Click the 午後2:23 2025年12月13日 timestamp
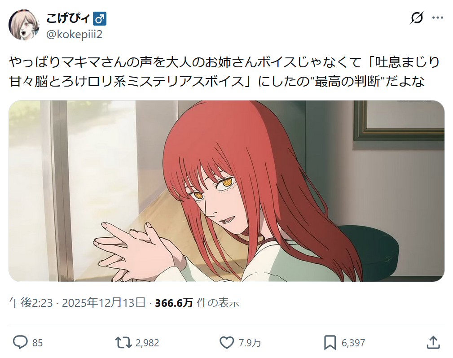This screenshot has height=358, width=453. pyautogui.click(x=77, y=302)
